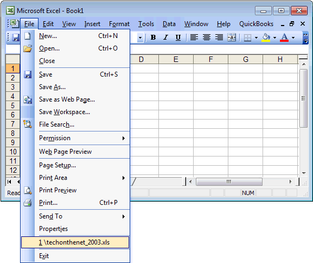Expand Toolbar Options at toolbar end
Viewport: 313px width, 263px height.
click(x=305, y=37)
